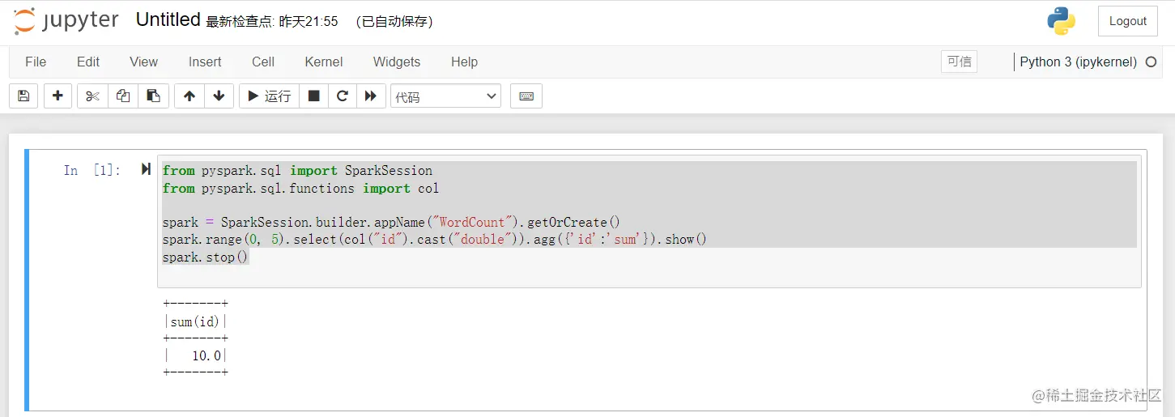Save notebook with the floppy disk icon

pos(23,96)
